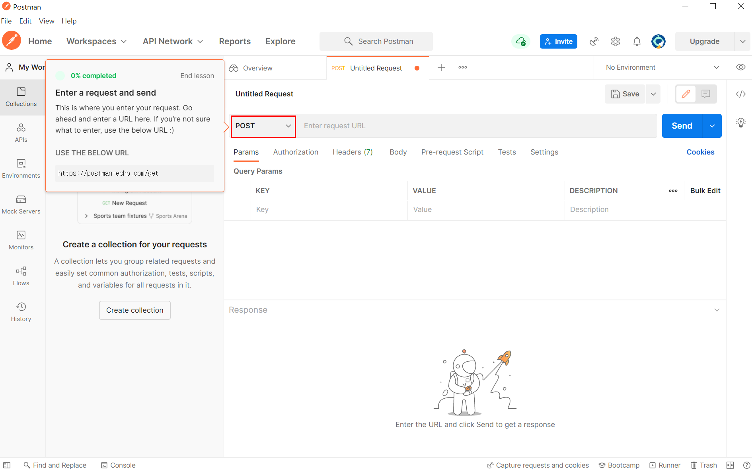
Task: Open the Help menu
Action: pos(69,21)
